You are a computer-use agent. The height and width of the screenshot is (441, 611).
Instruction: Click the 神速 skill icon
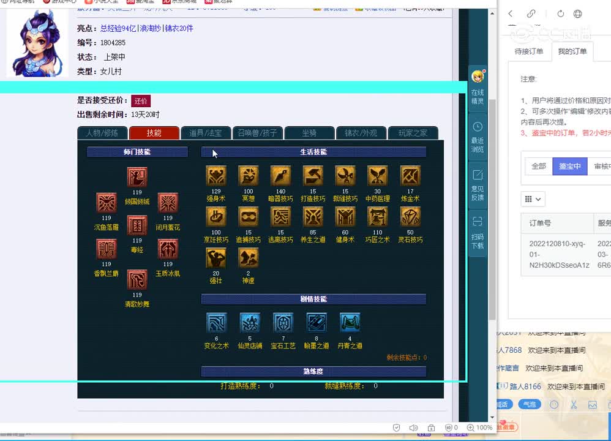click(248, 257)
